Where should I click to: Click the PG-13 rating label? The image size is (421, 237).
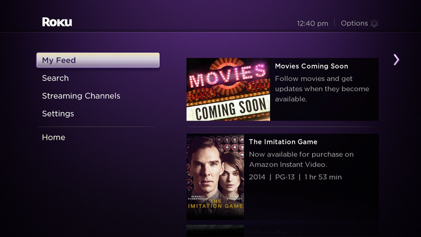[285, 177]
